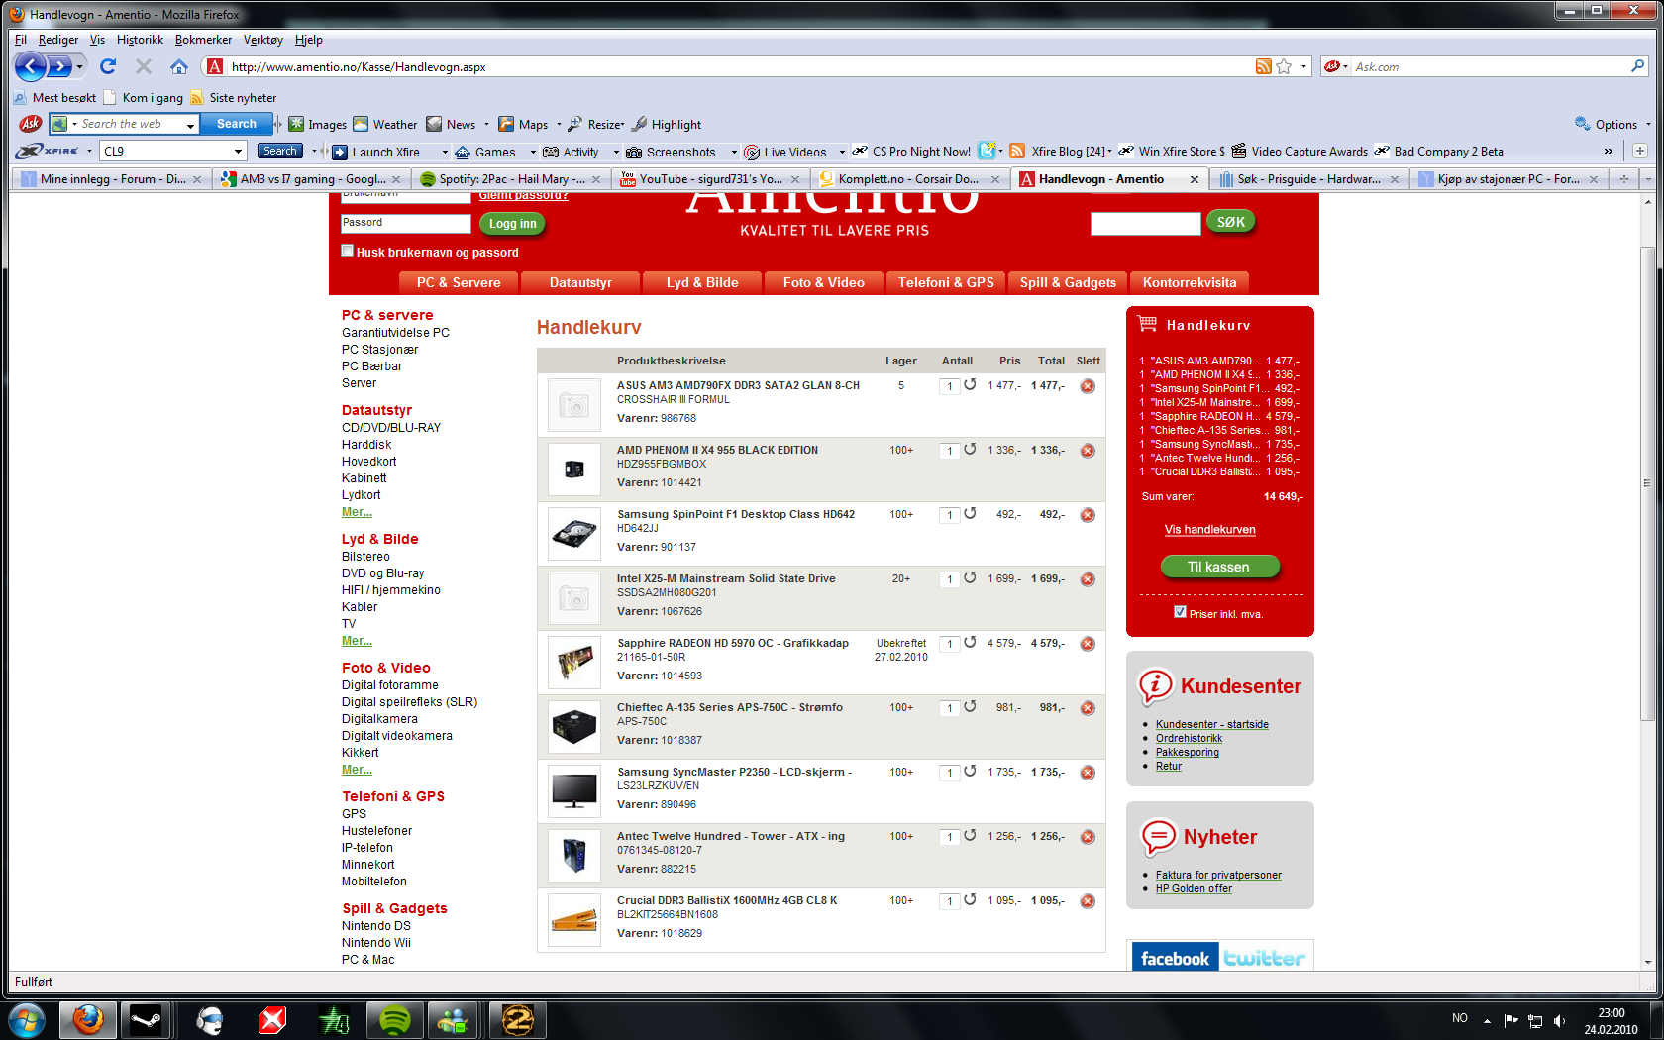Switch to Komplett.no Corsair tab

tap(908, 179)
